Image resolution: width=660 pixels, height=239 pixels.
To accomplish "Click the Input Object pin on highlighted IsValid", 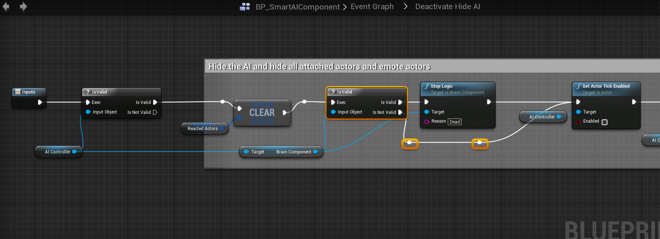I will pos(334,112).
